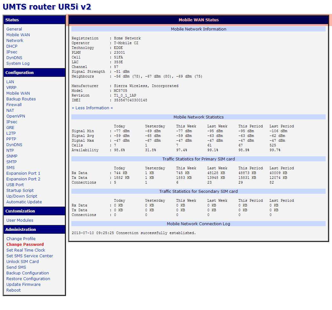Open Set Real Time Clock page
This screenshot has height=310, width=332.
(x=26, y=250)
